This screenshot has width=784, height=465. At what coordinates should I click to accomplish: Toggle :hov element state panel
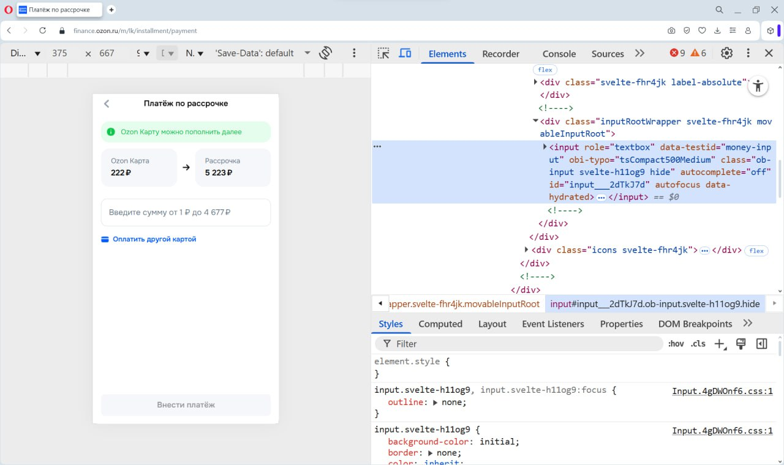tap(676, 344)
